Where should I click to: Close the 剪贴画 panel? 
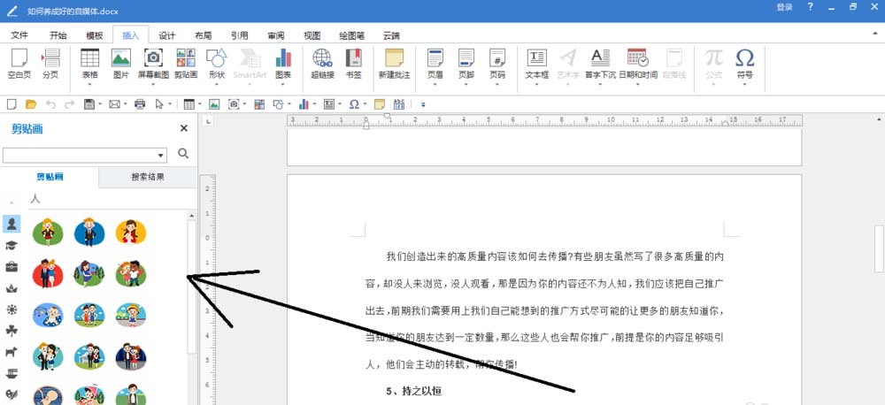(x=183, y=128)
